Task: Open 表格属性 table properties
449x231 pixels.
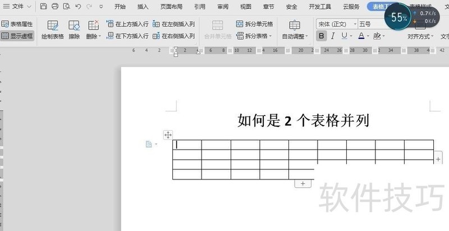Action: click(17, 24)
